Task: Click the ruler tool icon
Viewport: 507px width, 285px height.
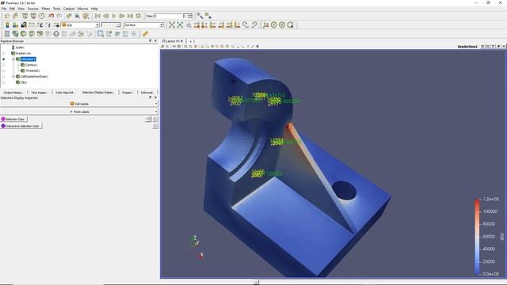Action: [x=145, y=33]
